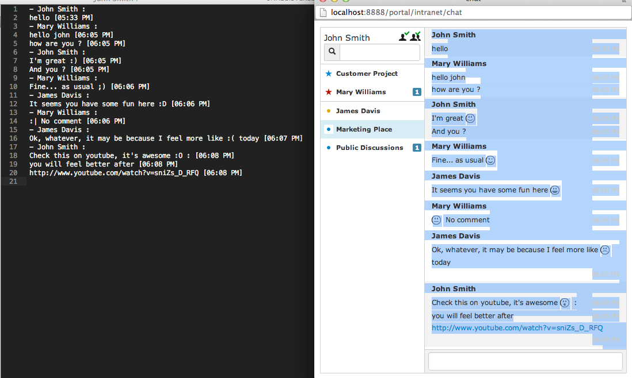Toggle the single-user filter icon with checkmark
This screenshot has width=632, height=378.
coord(404,37)
